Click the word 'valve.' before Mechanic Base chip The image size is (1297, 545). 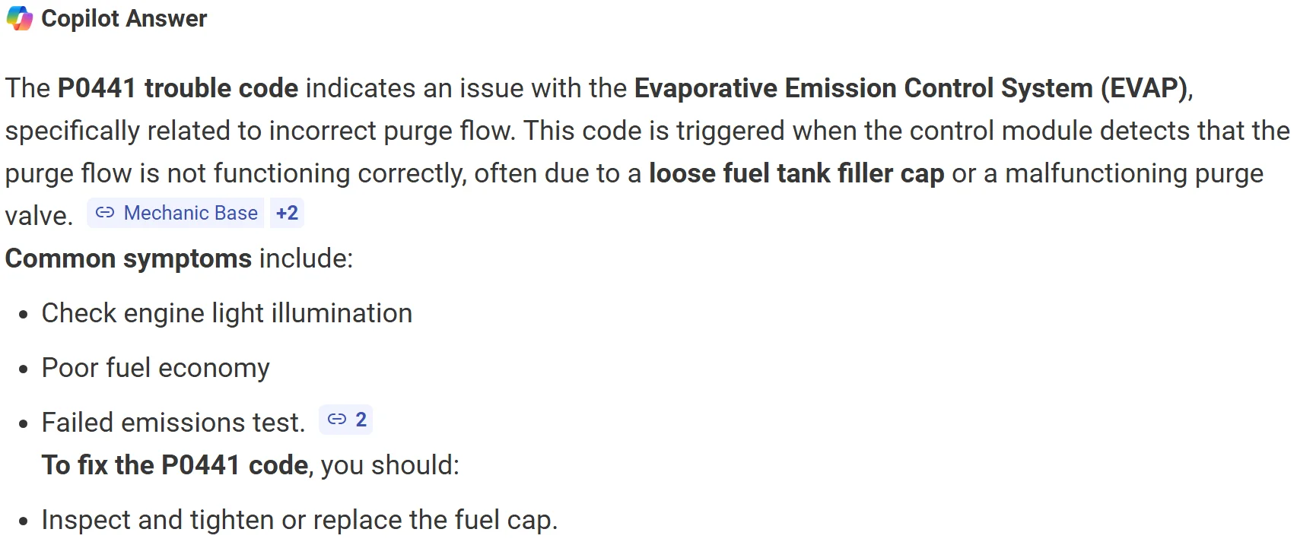coord(39,216)
